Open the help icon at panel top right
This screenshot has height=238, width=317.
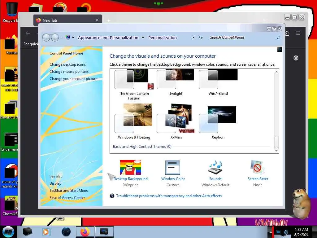(x=280, y=50)
